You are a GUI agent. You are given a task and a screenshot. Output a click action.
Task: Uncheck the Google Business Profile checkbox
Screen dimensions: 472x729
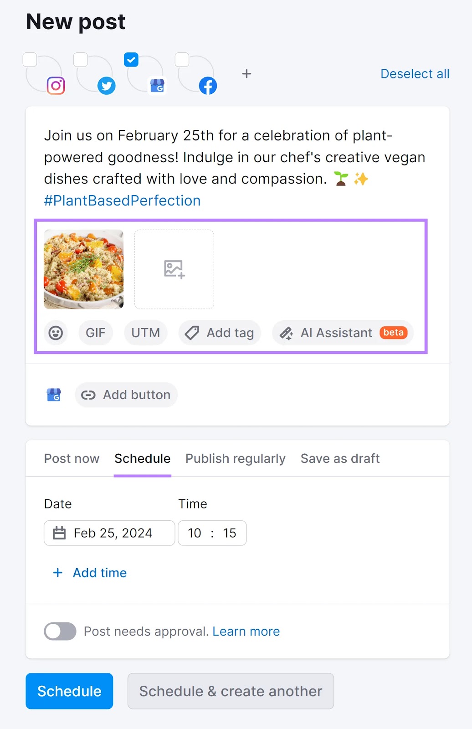pos(131,60)
